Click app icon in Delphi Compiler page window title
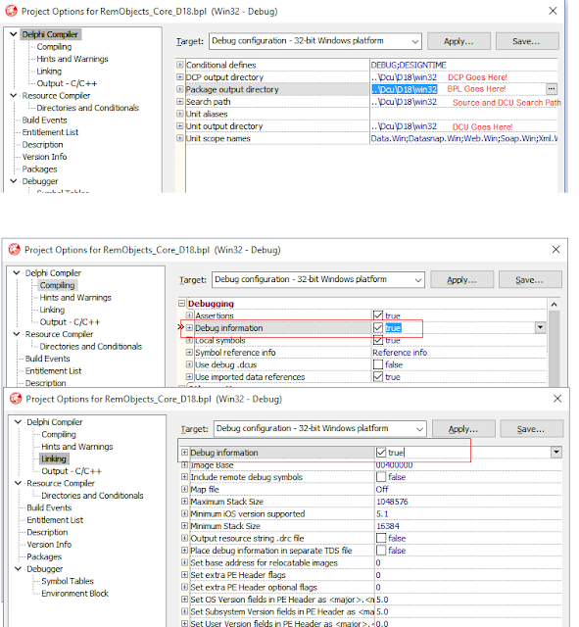Image resolution: width=579 pixels, height=627 pixels. pyautogui.click(x=11, y=11)
